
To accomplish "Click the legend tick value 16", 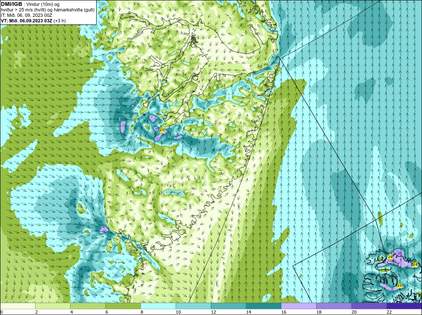I will [284, 312].
